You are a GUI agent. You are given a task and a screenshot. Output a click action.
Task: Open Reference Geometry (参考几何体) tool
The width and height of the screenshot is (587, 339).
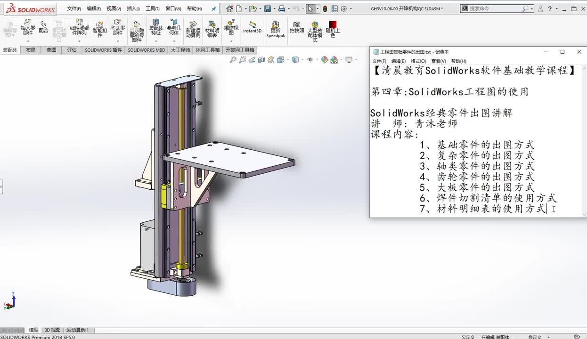pyautogui.click(x=174, y=26)
